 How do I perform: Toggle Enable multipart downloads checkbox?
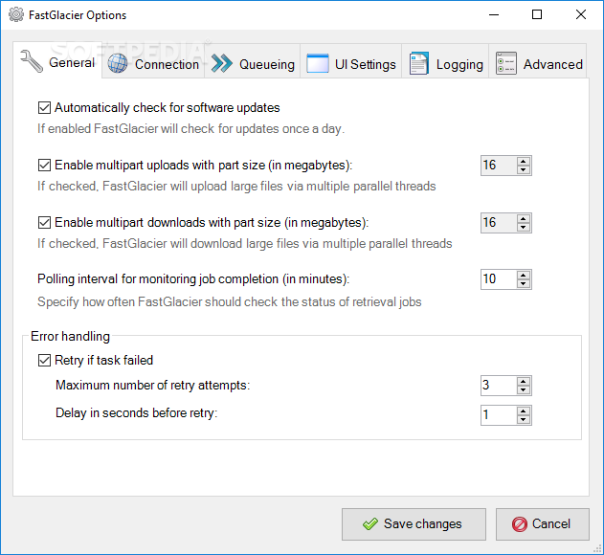pos(44,223)
